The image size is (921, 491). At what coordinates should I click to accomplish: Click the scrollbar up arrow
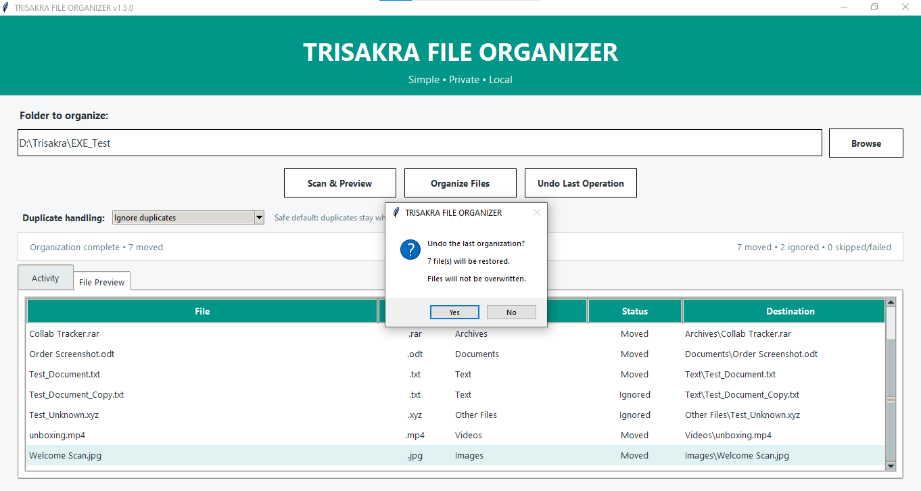pyautogui.click(x=891, y=303)
